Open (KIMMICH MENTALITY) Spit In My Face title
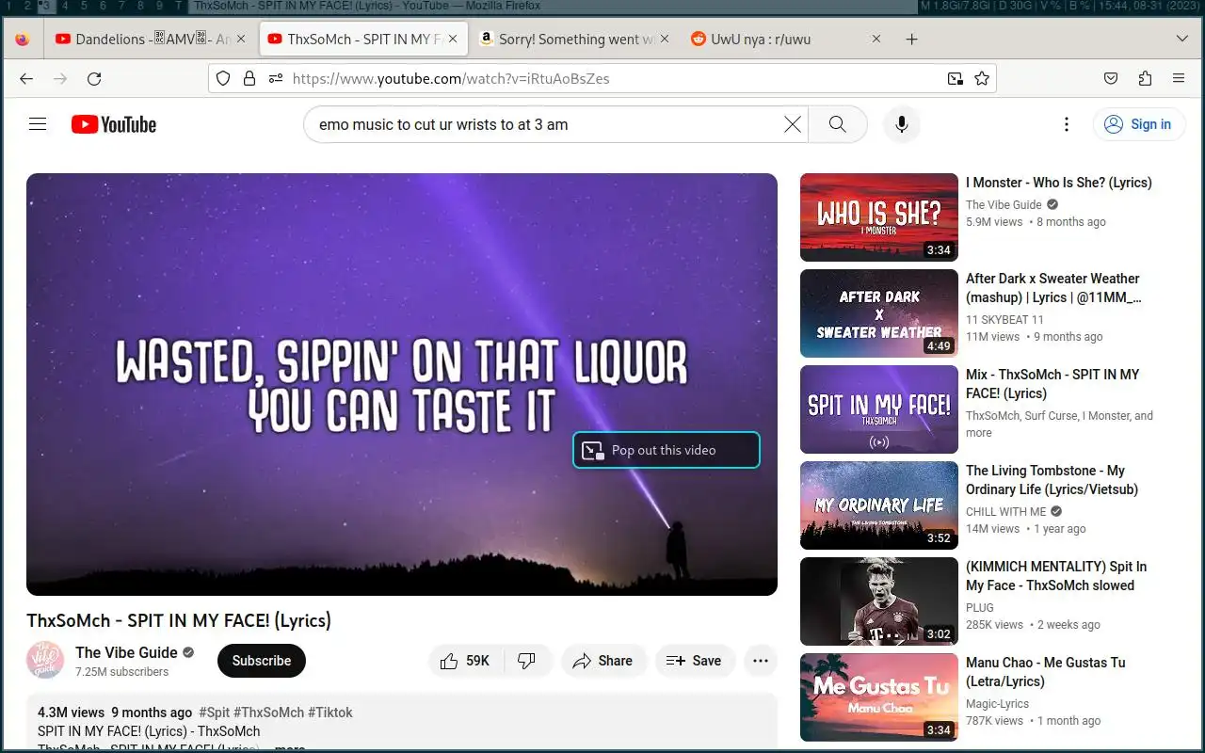The width and height of the screenshot is (1205, 753). (x=1056, y=576)
